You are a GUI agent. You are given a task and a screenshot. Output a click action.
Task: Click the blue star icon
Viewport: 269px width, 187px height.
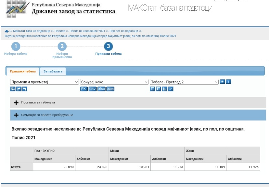[x=223, y=82]
